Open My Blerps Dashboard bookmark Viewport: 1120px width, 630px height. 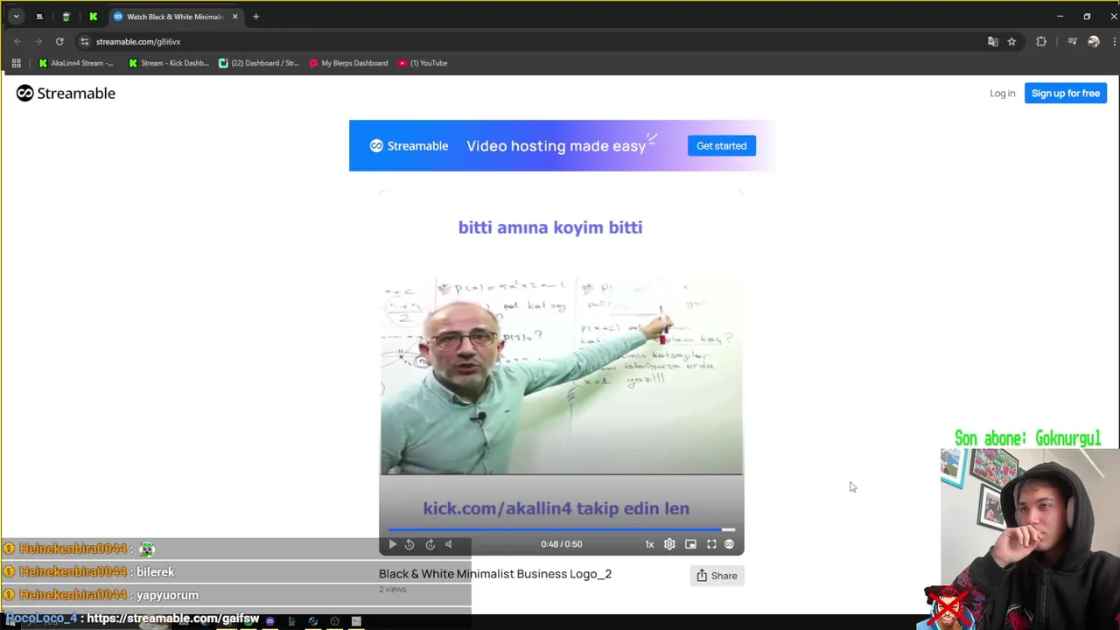[x=348, y=63]
